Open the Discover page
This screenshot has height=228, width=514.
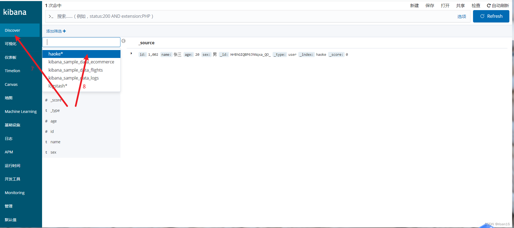point(20,30)
